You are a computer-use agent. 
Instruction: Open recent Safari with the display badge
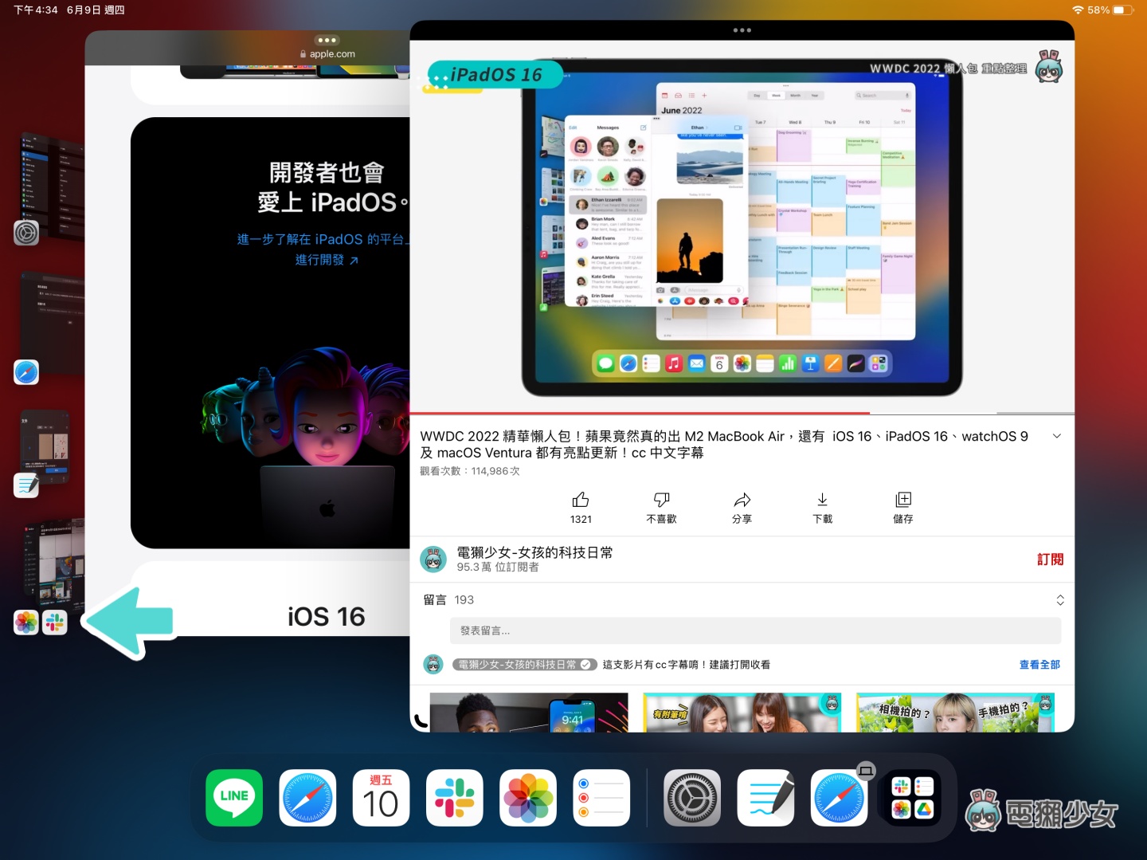tap(840, 798)
